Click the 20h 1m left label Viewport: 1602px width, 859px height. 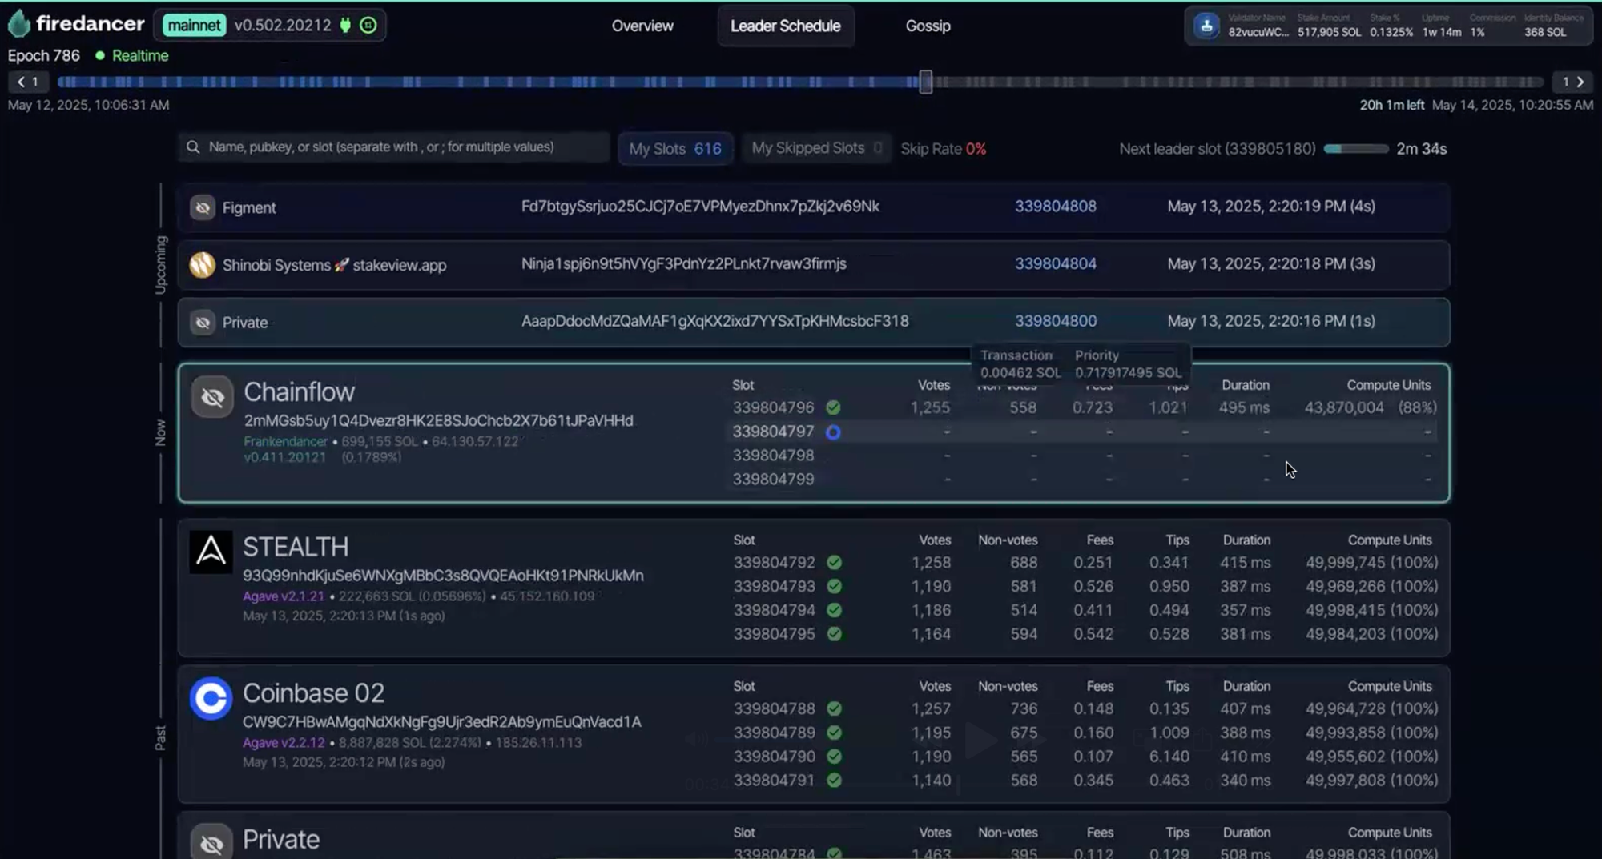point(1391,105)
